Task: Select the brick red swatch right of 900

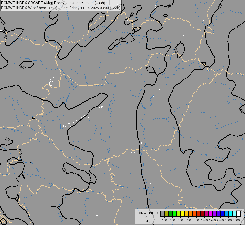Action: pos(199,214)
